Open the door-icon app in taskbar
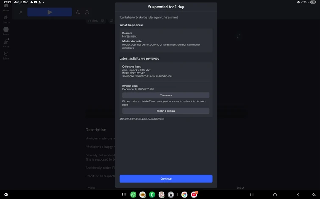Screen dimensions: 320x199 pyautogui.click(x=161, y=195)
